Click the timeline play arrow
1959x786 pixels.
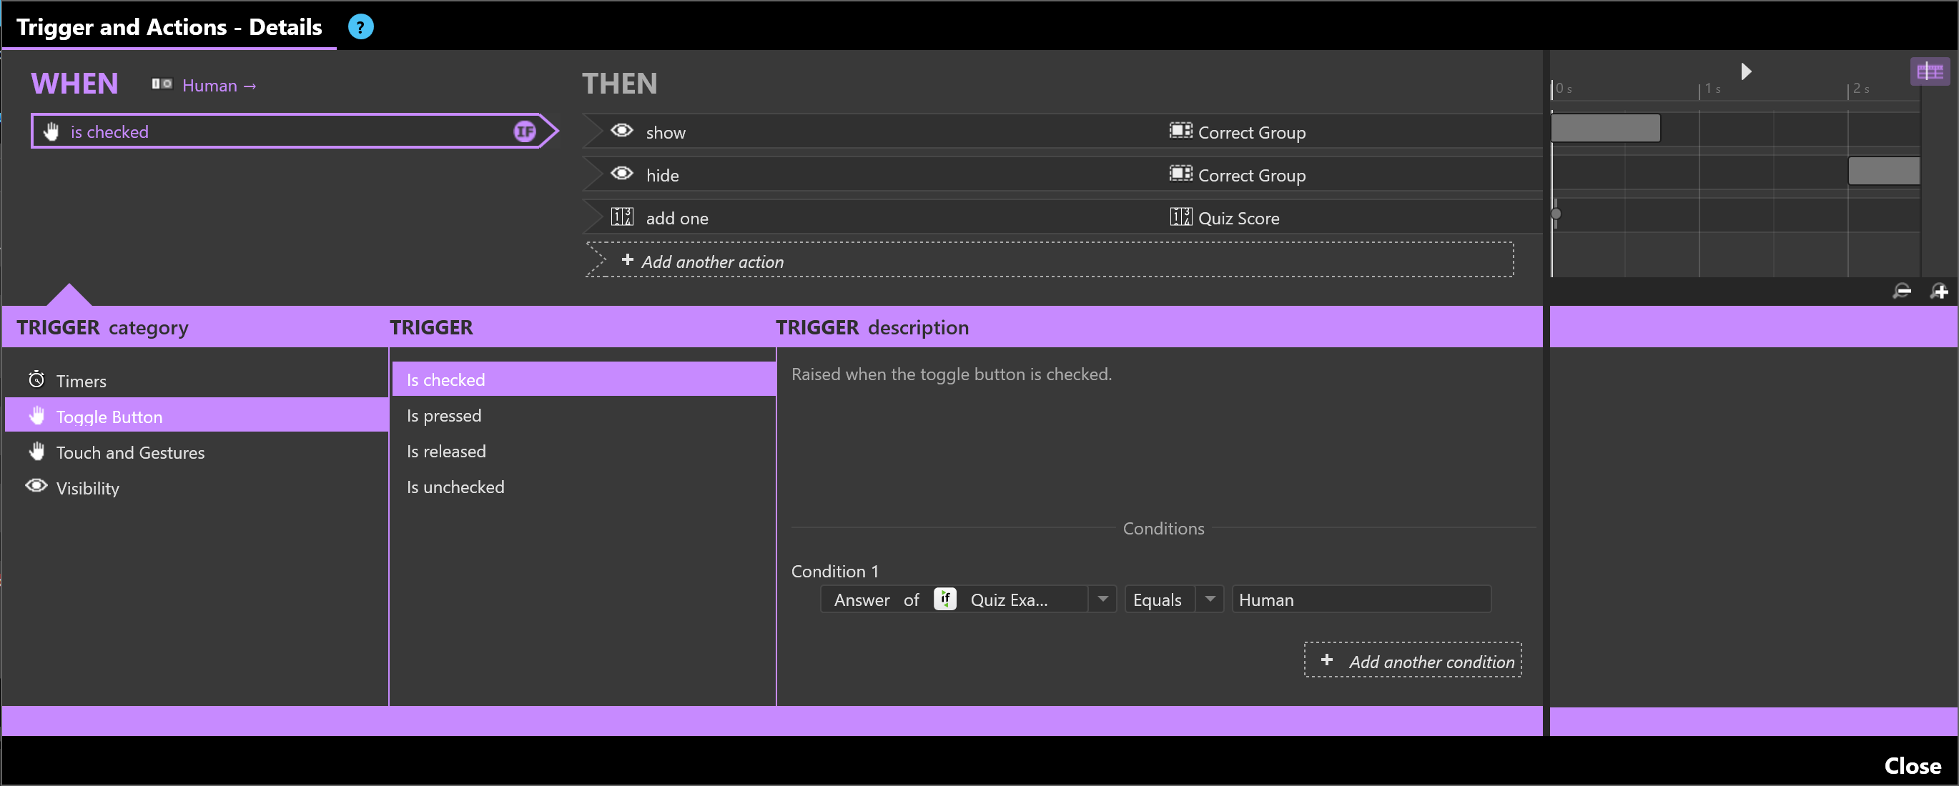[1746, 71]
